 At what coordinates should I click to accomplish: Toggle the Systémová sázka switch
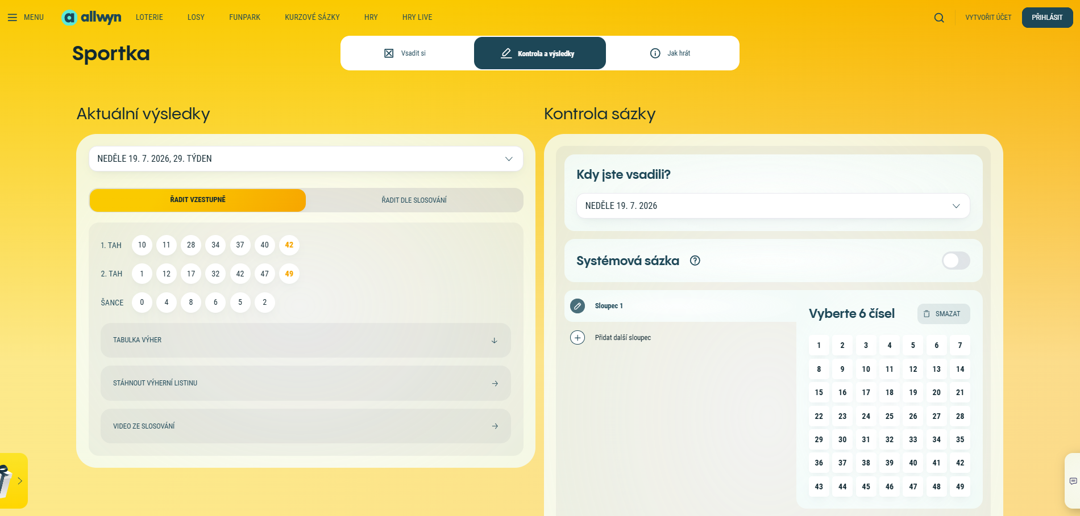pyautogui.click(x=956, y=261)
